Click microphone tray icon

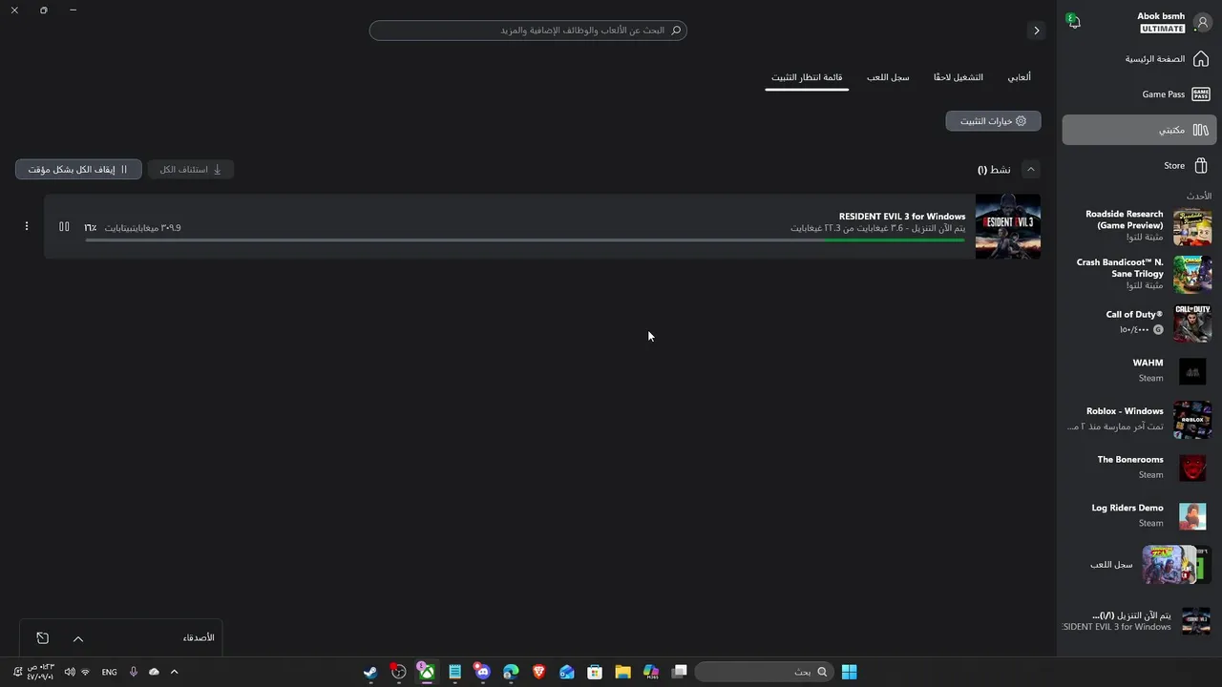pyautogui.click(x=134, y=672)
